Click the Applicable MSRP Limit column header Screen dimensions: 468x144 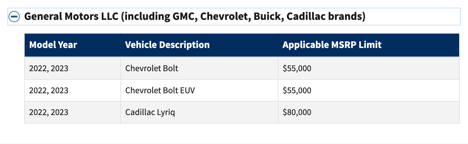pyautogui.click(x=332, y=45)
